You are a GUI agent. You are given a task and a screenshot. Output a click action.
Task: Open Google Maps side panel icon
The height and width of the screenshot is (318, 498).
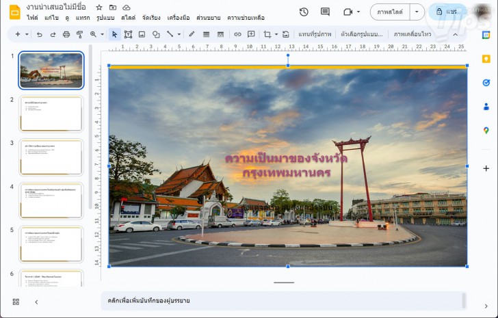tap(486, 130)
